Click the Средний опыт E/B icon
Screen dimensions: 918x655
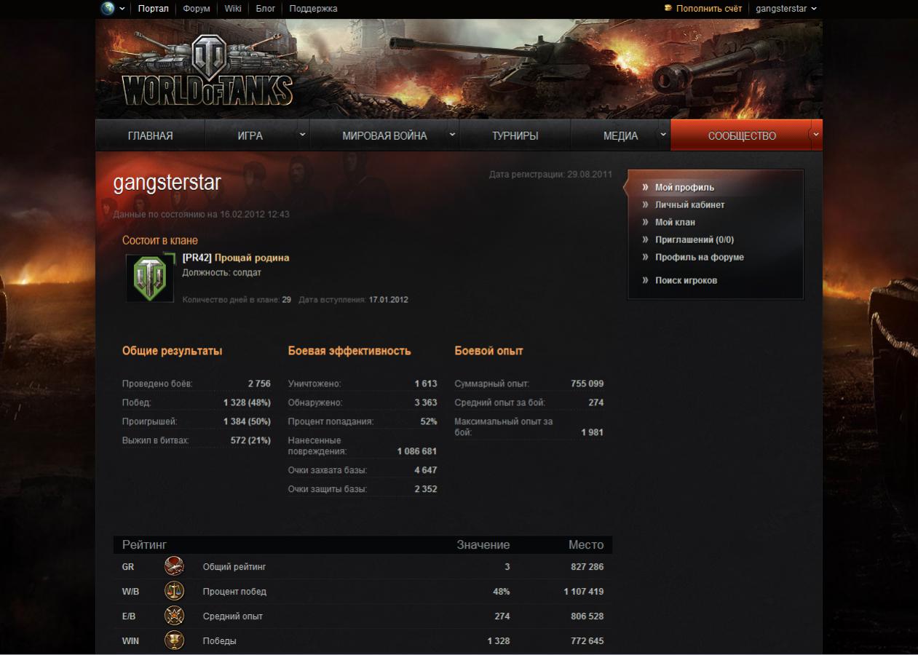pyautogui.click(x=174, y=616)
